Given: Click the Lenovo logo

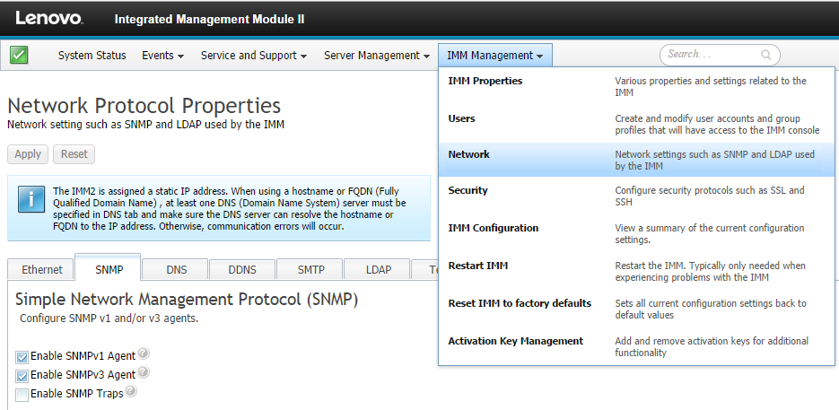Looking at the screenshot, I should (49, 18).
